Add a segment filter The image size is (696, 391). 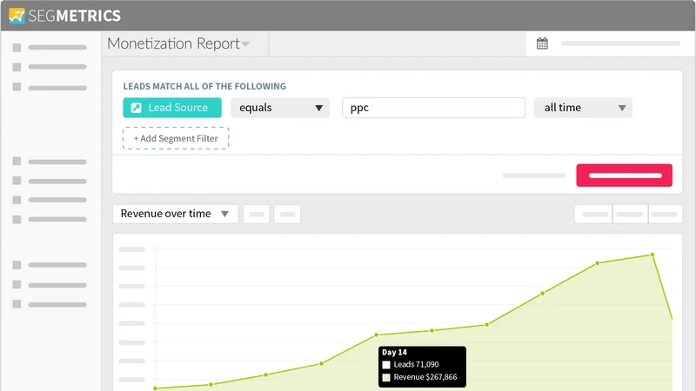coord(176,138)
